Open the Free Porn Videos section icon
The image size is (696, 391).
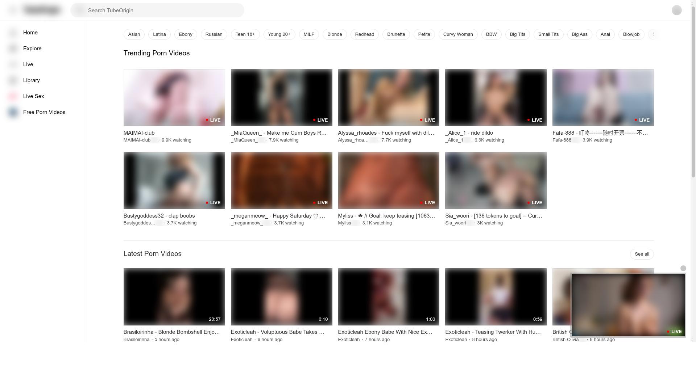click(x=13, y=112)
